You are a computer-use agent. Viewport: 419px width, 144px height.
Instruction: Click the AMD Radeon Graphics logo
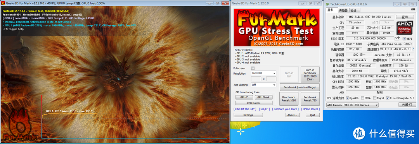405,27
